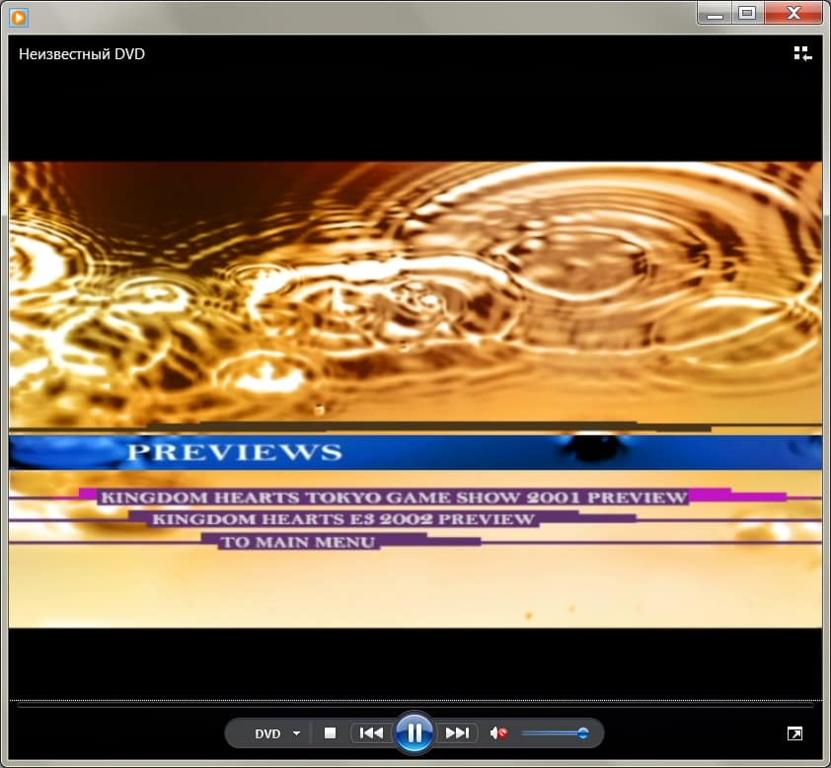The width and height of the screenshot is (831, 768).
Task: Click the seek progress bar
Action: coord(415,706)
